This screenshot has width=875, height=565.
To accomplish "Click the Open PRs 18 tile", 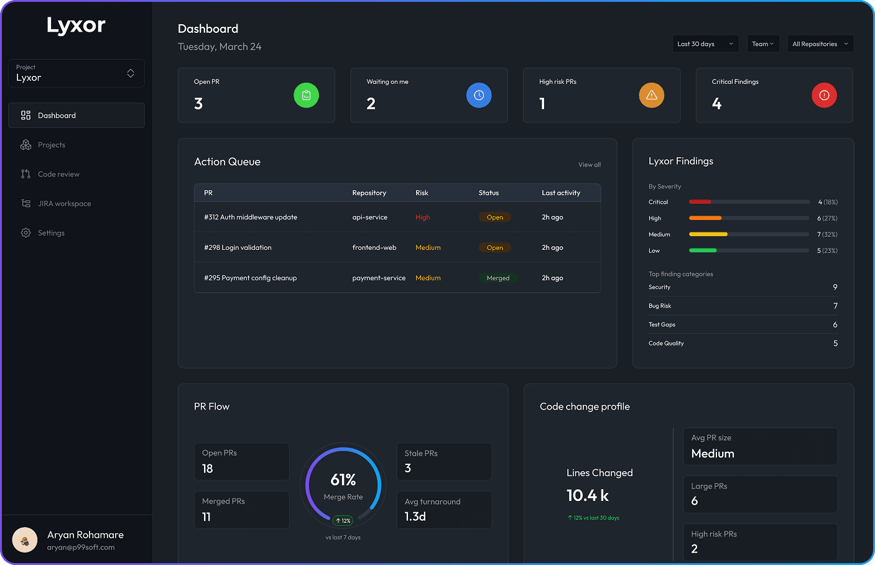I will tap(241, 461).
